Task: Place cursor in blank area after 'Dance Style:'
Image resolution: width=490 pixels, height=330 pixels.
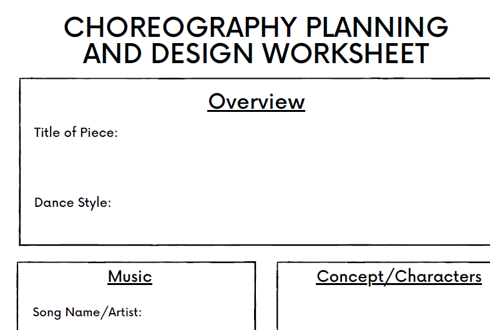Action: coord(281,202)
